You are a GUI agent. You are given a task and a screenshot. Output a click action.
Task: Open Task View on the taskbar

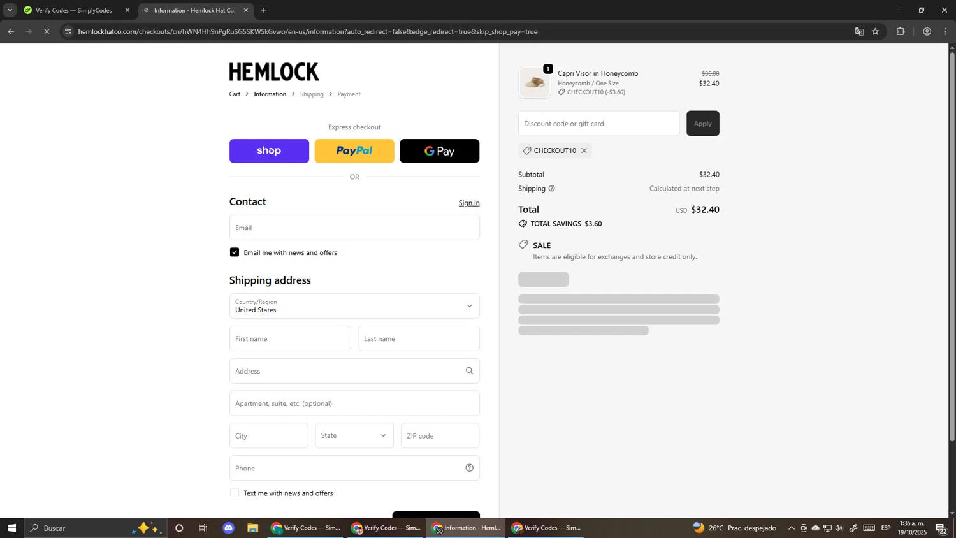tap(203, 528)
